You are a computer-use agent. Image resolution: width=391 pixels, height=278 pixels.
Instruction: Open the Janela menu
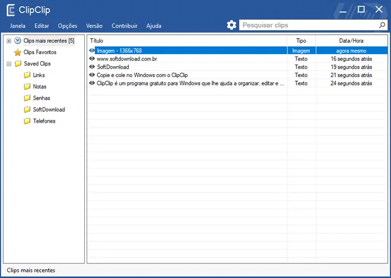[x=17, y=26]
